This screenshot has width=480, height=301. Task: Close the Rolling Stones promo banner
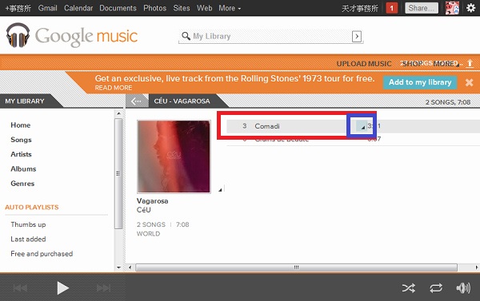pyautogui.click(x=469, y=82)
